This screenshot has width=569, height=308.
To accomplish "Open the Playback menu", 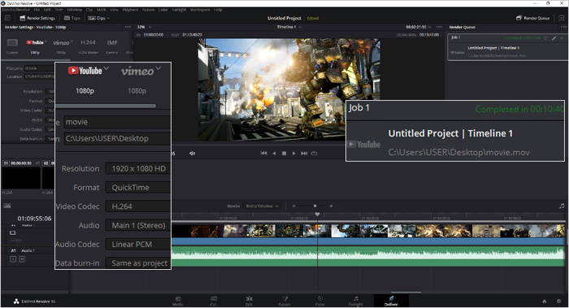I will pos(130,10).
